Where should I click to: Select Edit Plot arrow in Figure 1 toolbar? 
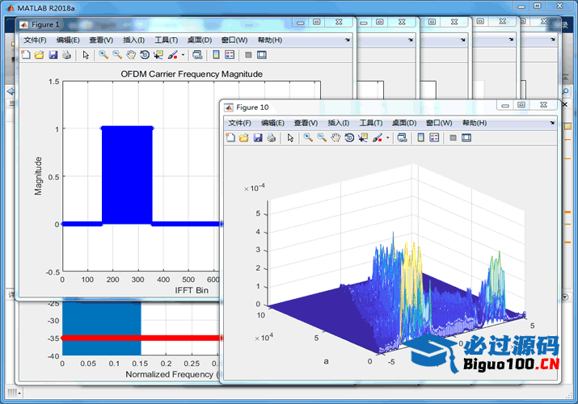86,55
